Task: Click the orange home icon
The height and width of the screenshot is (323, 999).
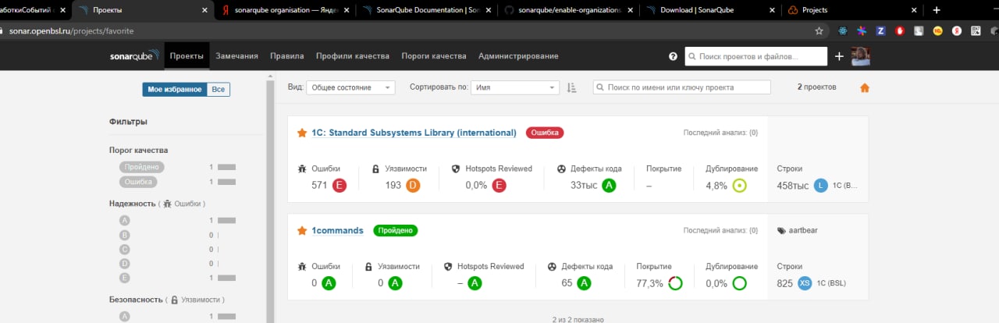Action: pyautogui.click(x=865, y=87)
